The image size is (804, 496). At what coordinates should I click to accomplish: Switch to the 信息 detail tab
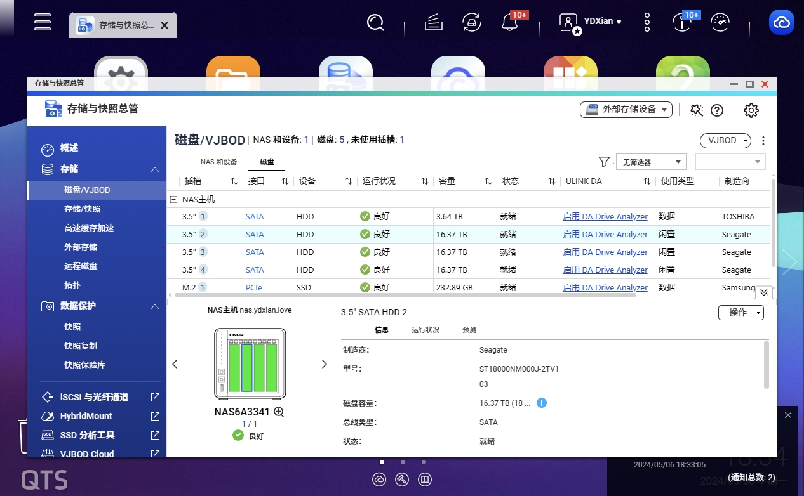(382, 330)
